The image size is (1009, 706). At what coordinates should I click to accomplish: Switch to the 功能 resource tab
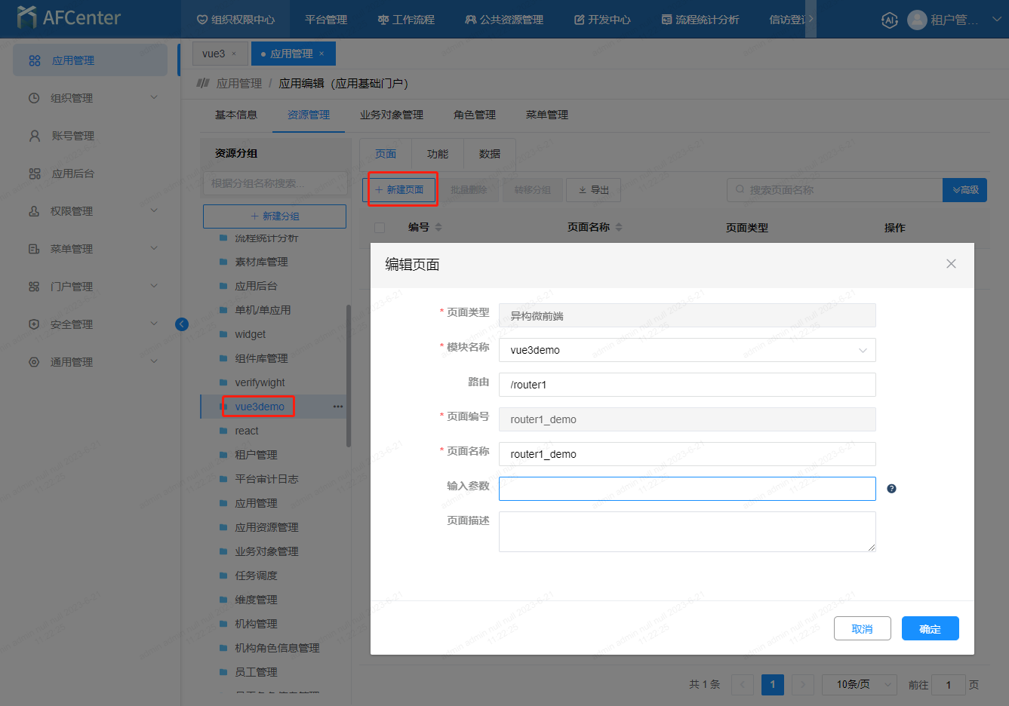click(x=438, y=154)
